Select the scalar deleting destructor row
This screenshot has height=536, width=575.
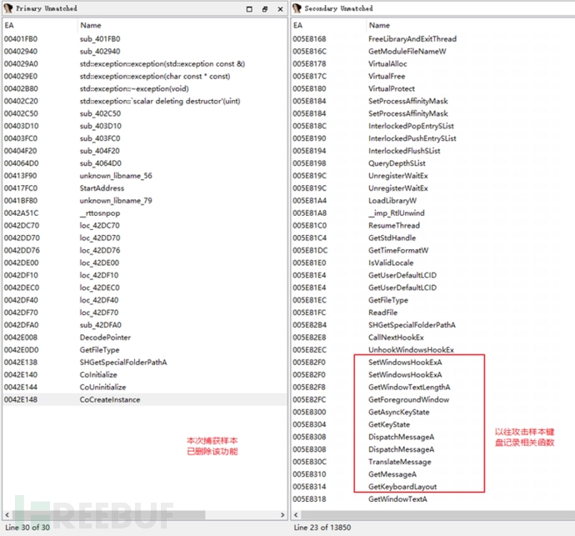(144, 101)
